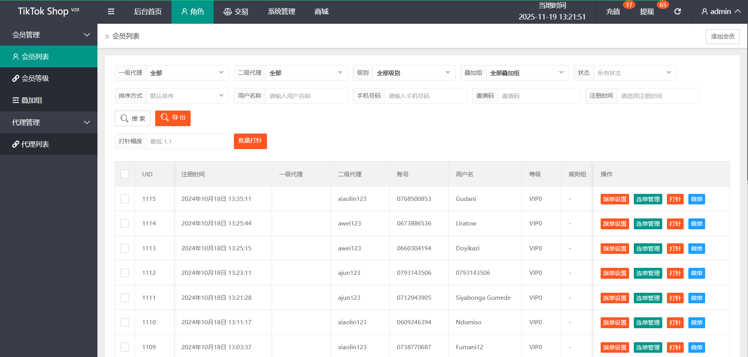The image size is (748, 357).
Task: Open the 状态 status dropdown
Action: (x=634, y=73)
